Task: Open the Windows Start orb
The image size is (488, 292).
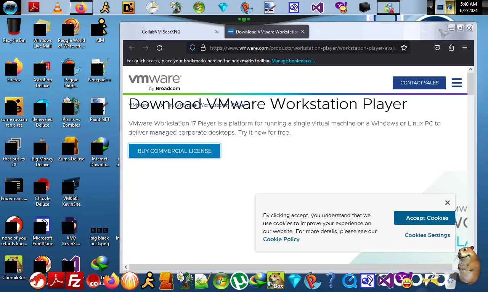Action: pyautogui.click(x=10, y=7)
